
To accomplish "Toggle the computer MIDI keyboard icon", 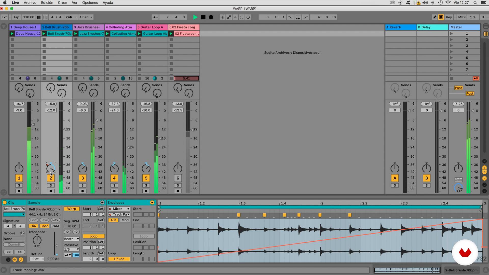I will point(441,17).
